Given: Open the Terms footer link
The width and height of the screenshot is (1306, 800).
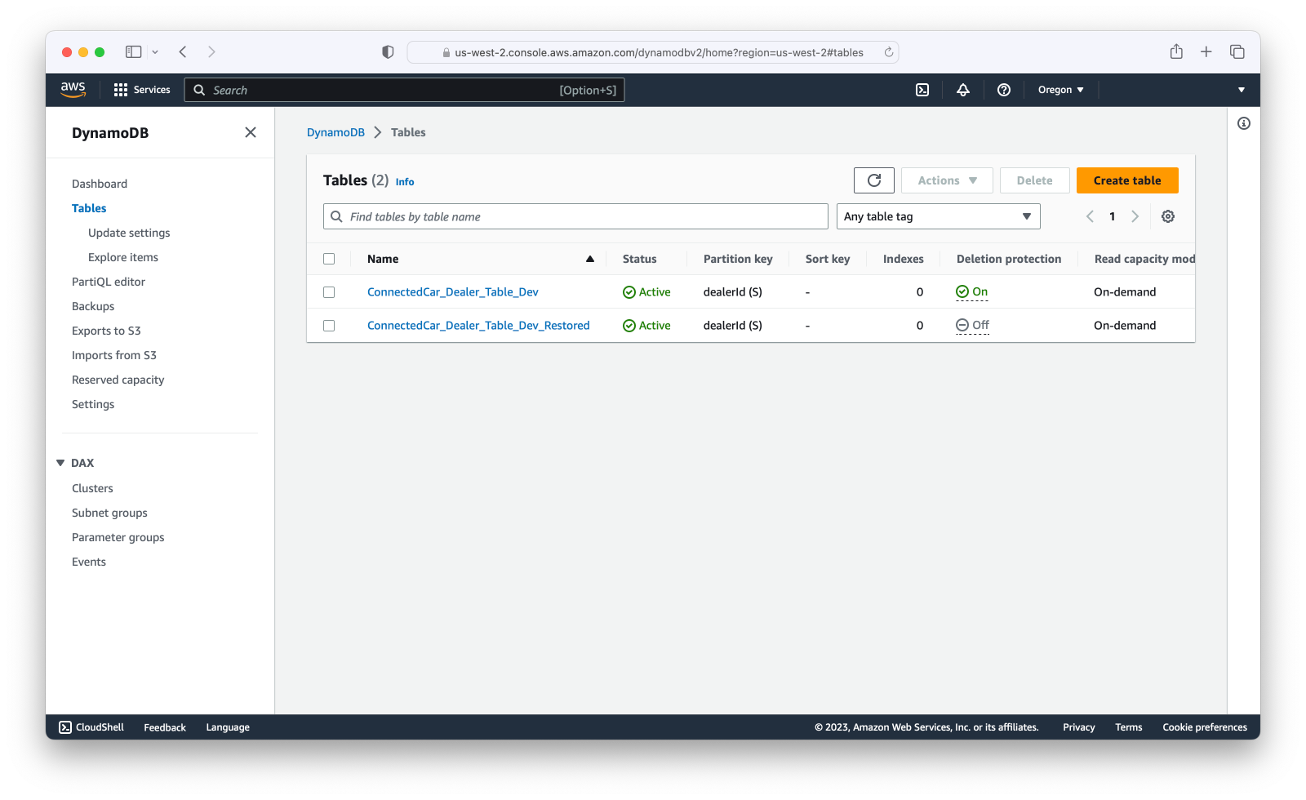Looking at the screenshot, I should pyautogui.click(x=1129, y=727).
